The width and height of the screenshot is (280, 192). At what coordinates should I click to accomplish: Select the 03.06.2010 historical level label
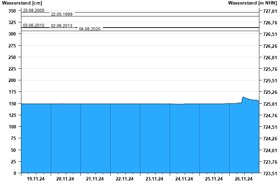[34, 25]
